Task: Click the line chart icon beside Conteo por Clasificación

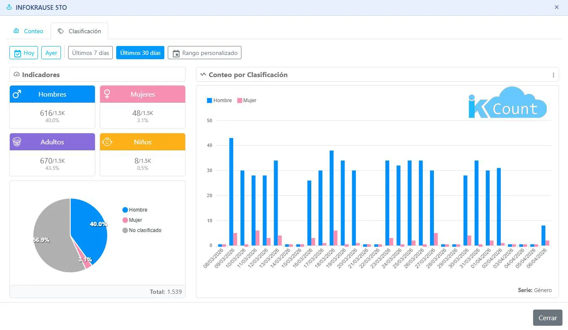Action: (203, 75)
